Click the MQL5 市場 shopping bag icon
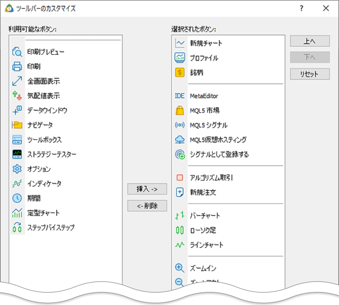 coord(180,110)
